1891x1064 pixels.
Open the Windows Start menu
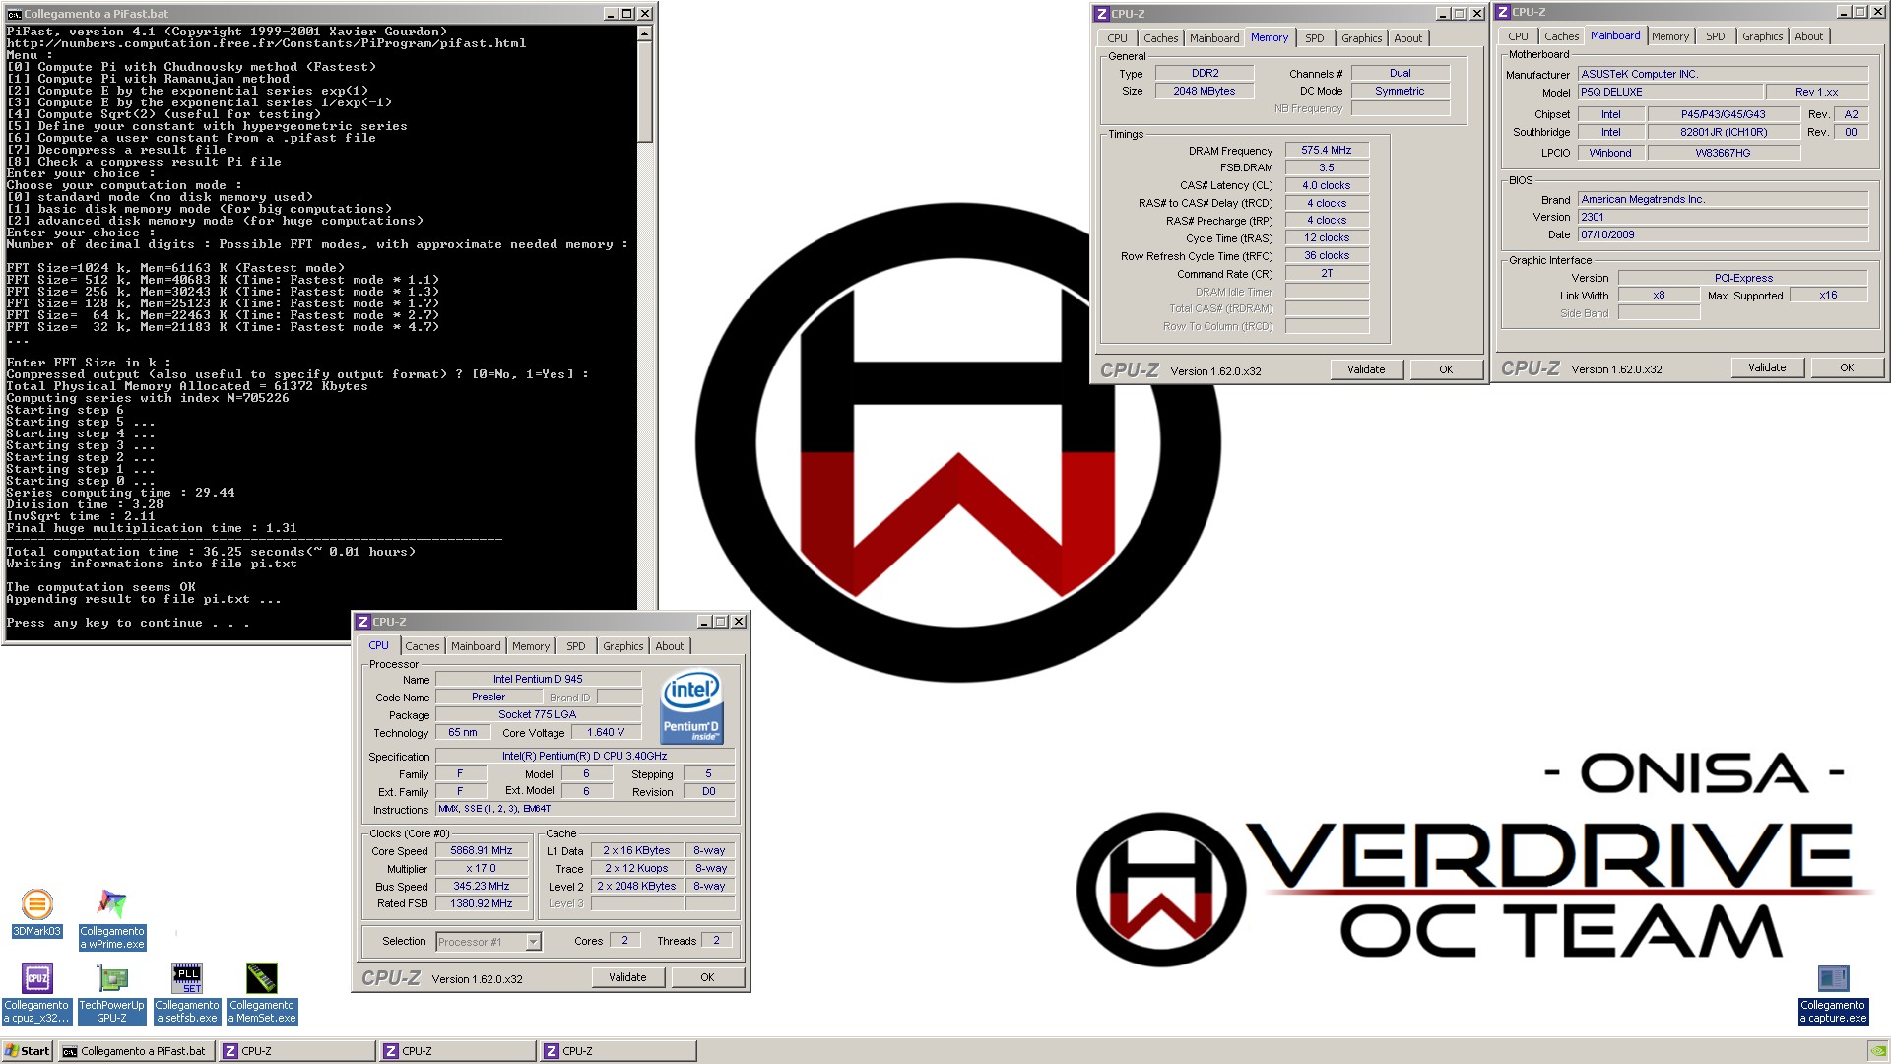point(28,1051)
